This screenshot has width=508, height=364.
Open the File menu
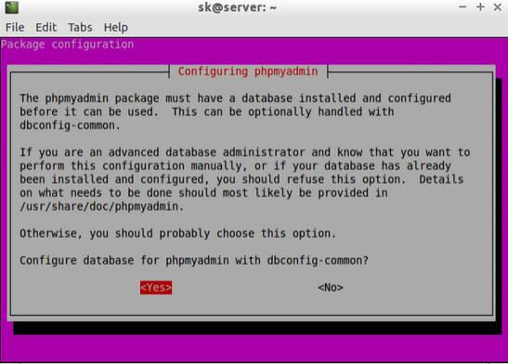coord(15,27)
